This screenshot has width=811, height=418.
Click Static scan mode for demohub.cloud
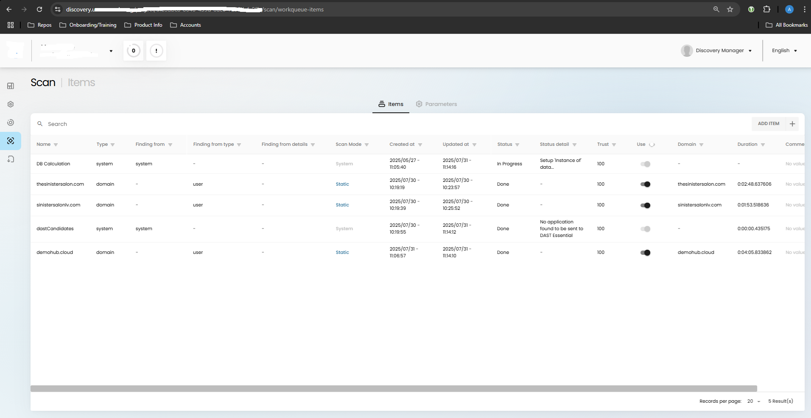pos(342,253)
